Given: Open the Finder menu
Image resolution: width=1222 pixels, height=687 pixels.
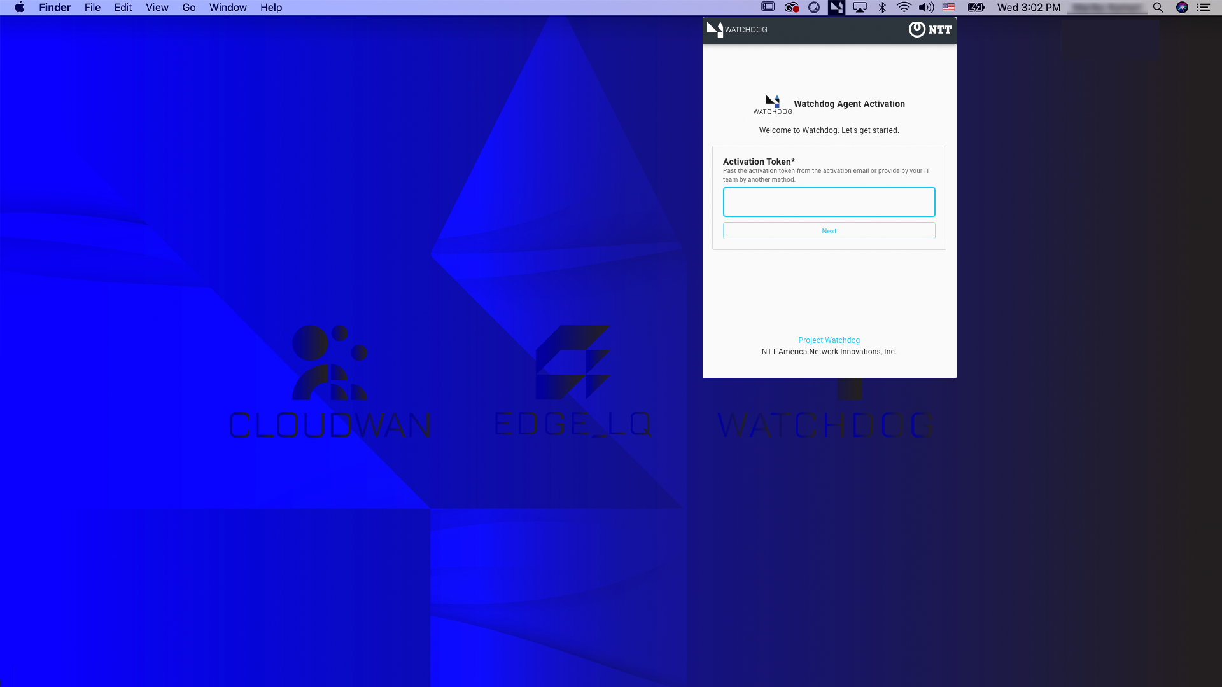Looking at the screenshot, I should coord(55,8).
